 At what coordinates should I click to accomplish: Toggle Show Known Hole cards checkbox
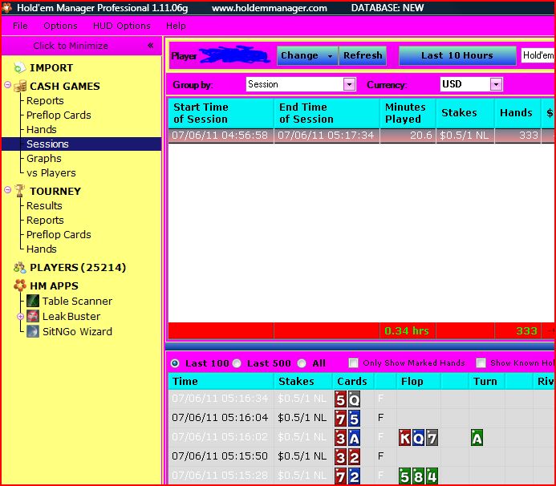481,363
